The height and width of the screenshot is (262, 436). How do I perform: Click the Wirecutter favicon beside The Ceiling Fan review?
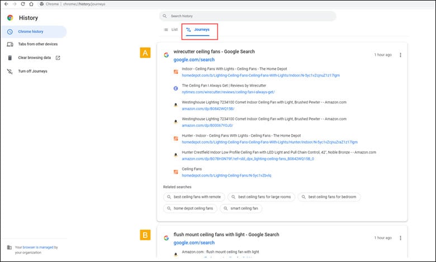tap(176, 88)
